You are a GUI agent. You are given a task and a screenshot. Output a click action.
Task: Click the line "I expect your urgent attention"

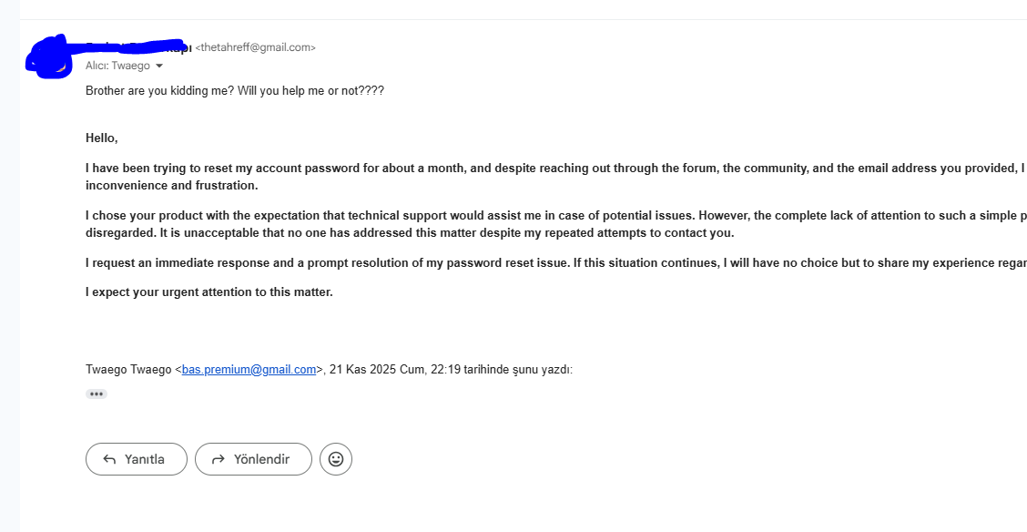[x=209, y=292]
